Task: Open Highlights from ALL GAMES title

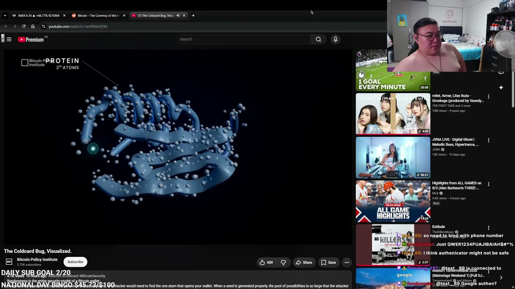Action: [x=457, y=185]
